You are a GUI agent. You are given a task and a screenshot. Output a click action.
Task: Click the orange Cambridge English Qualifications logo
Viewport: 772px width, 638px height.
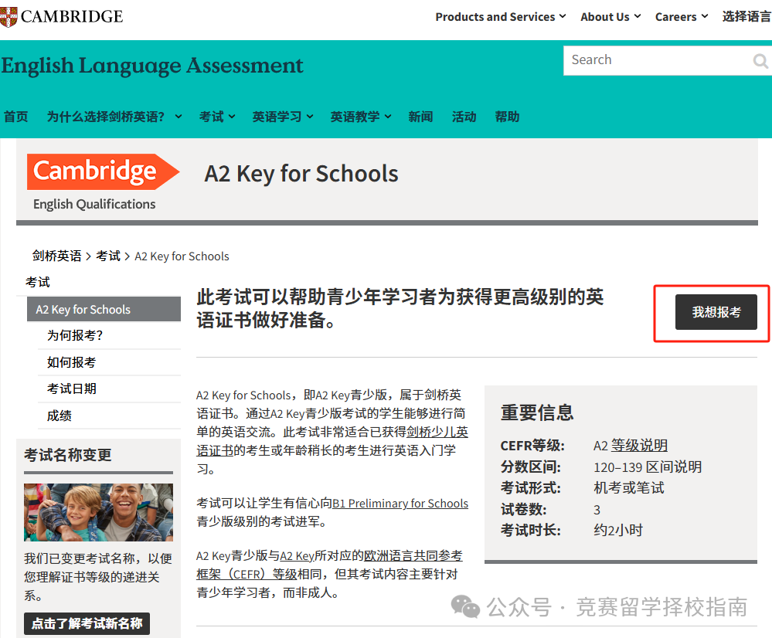pyautogui.click(x=104, y=182)
